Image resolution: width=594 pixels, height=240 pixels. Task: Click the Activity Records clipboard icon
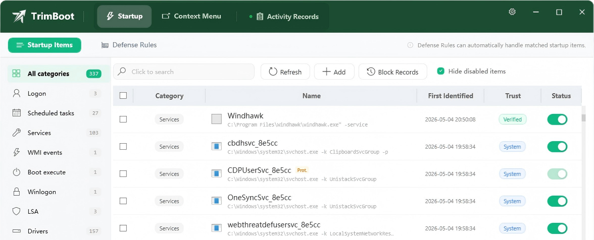(260, 17)
